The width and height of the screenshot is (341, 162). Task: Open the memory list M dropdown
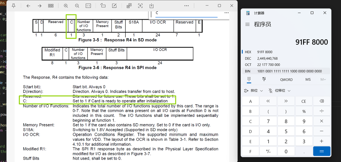[x=323, y=79]
